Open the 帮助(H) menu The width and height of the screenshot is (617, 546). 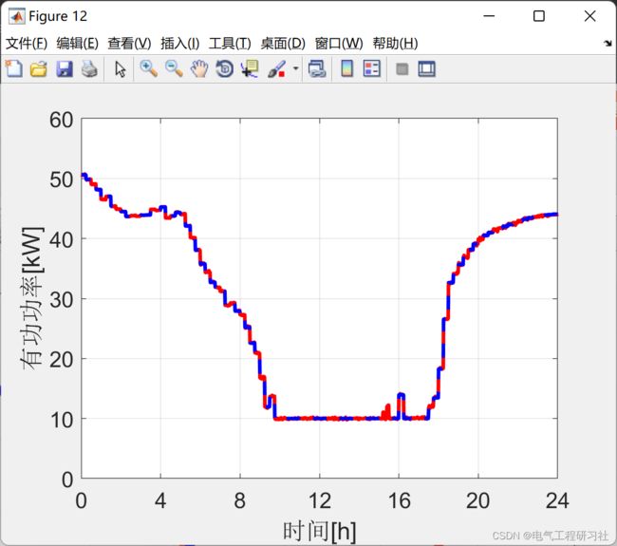click(396, 44)
